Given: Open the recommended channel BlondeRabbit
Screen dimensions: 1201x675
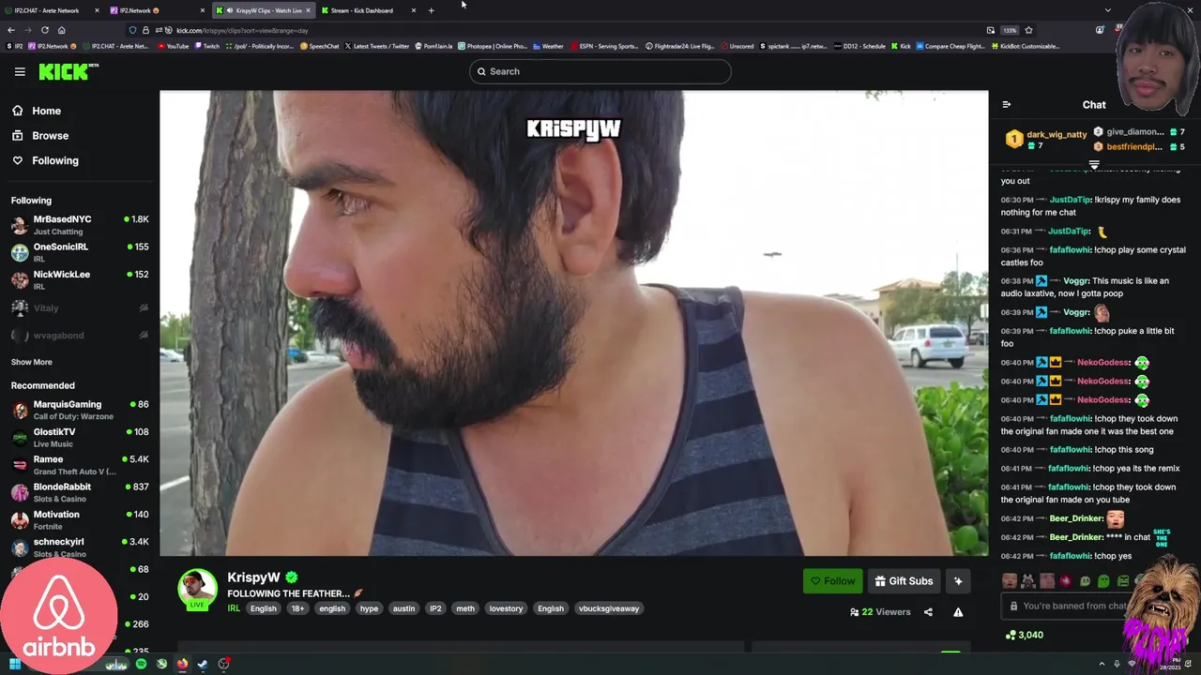Looking at the screenshot, I should coord(80,492).
